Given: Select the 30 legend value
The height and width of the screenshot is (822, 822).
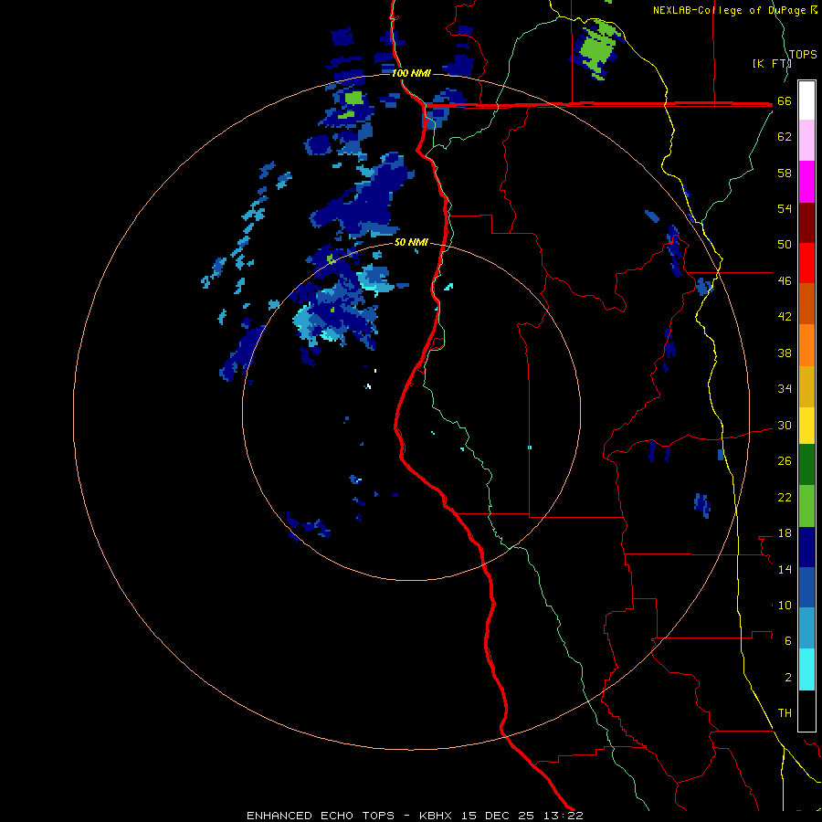Looking at the screenshot, I should tap(785, 425).
